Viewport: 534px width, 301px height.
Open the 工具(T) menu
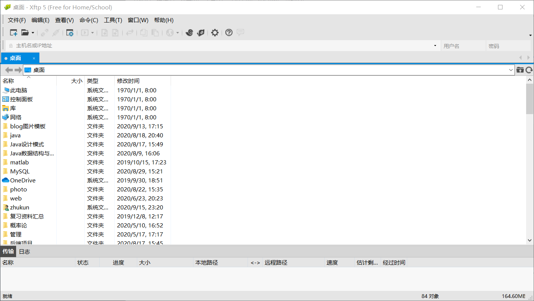[113, 20]
